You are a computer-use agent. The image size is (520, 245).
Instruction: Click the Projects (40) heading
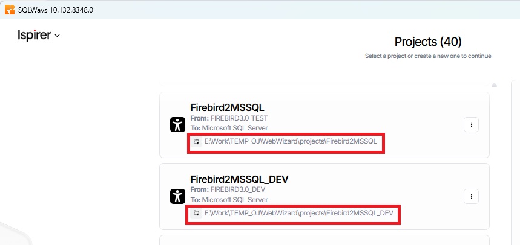427,42
